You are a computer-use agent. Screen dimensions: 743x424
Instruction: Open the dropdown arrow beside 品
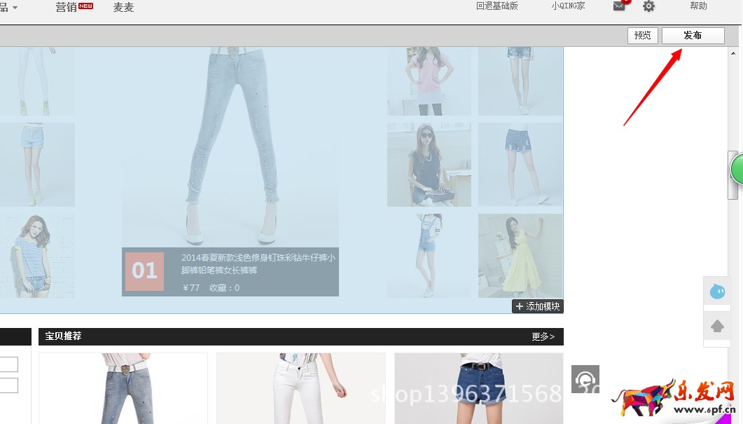tap(15, 8)
